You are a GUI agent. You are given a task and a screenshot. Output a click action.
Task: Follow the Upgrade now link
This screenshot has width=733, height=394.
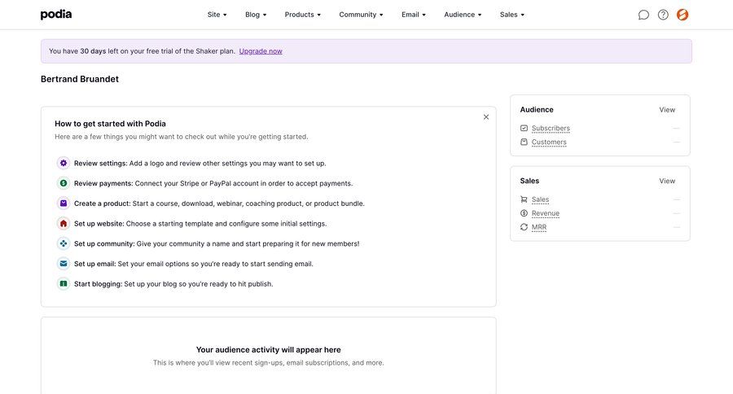point(261,51)
